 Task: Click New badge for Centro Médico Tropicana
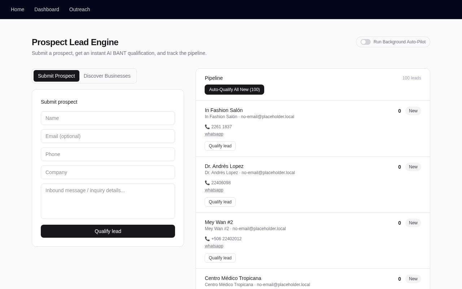coord(413,279)
